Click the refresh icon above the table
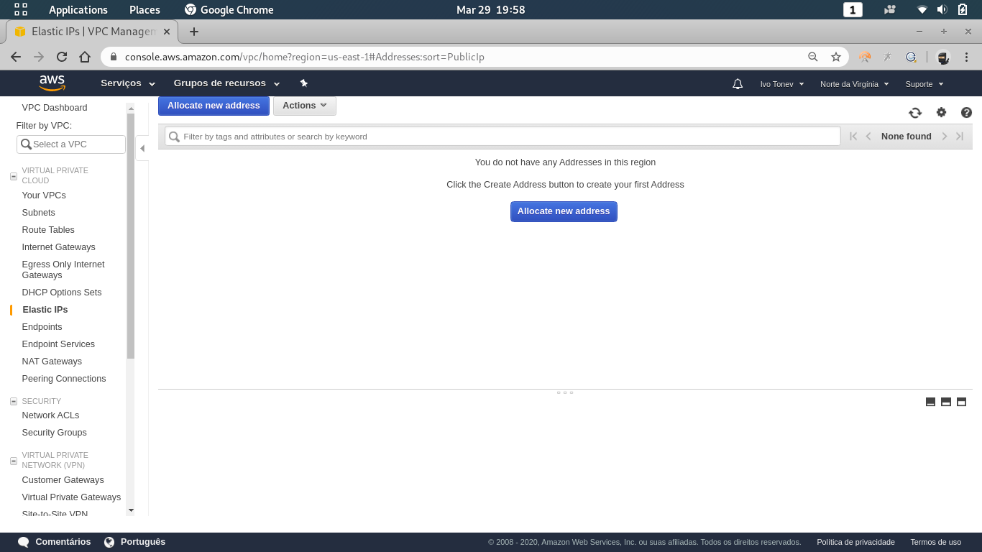 pyautogui.click(x=915, y=113)
